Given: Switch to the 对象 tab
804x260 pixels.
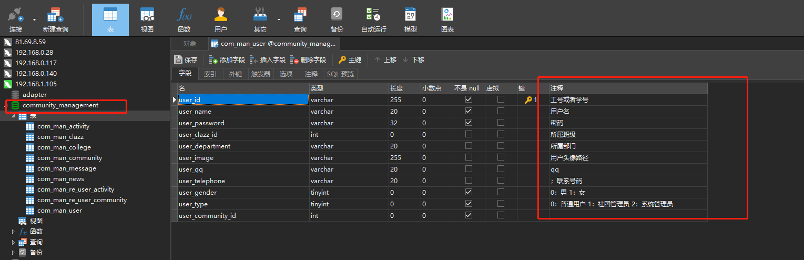Looking at the screenshot, I should (x=190, y=44).
